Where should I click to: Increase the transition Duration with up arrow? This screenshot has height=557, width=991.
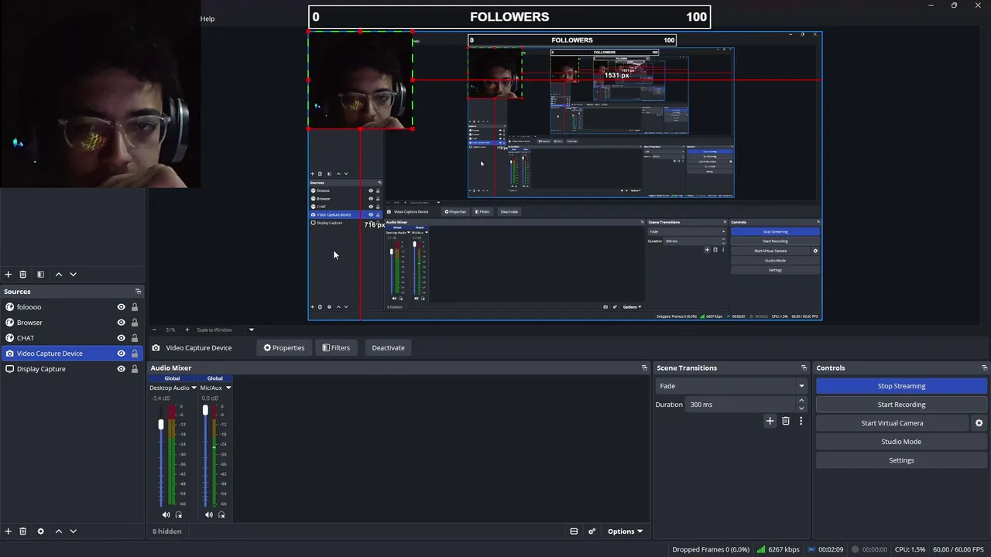click(x=801, y=401)
